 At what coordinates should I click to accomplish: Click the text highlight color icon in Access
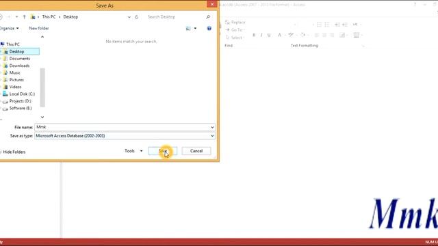[291, 35]
